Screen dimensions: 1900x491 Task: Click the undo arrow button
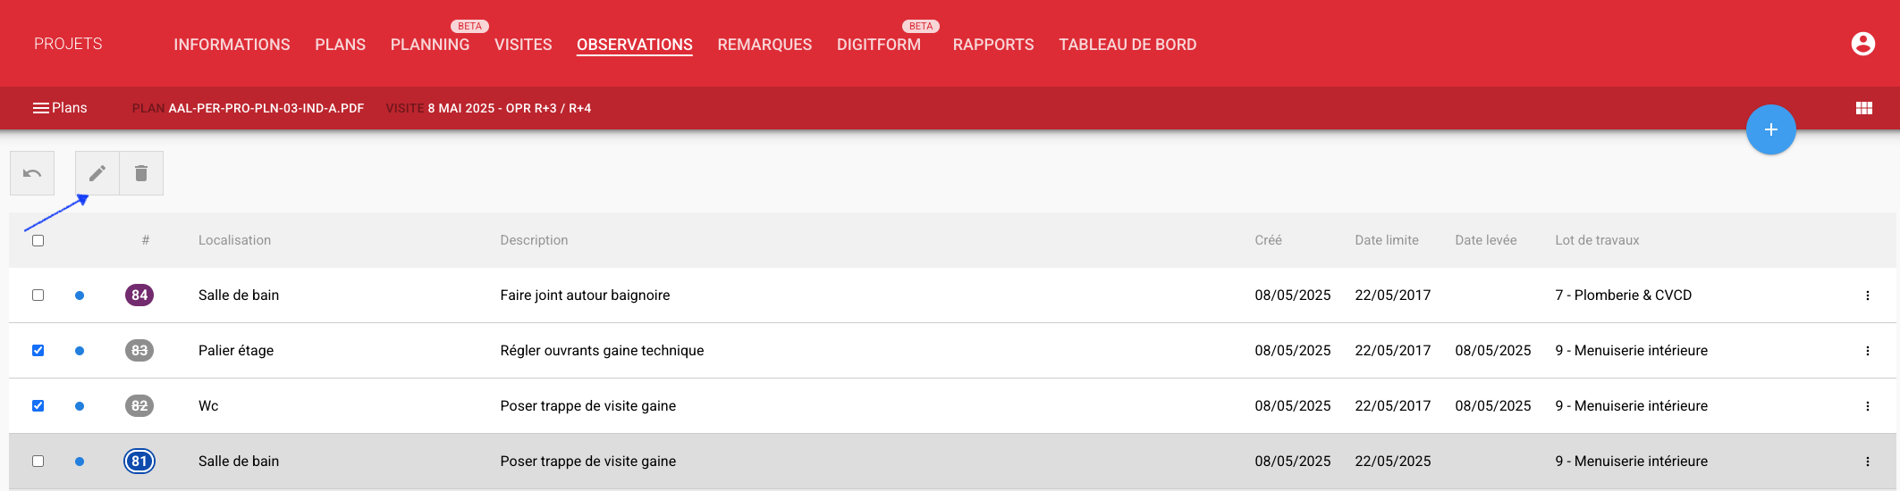click(x=32, y=173)
